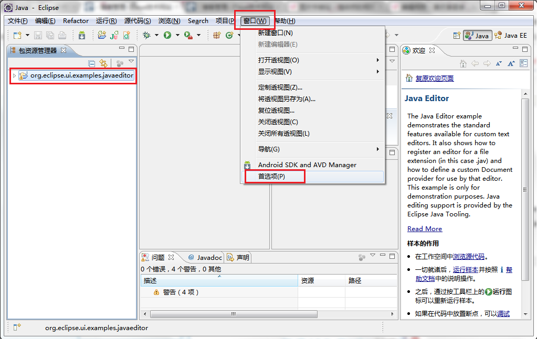Enlarge font size in Welcome view

coord(511,63)
